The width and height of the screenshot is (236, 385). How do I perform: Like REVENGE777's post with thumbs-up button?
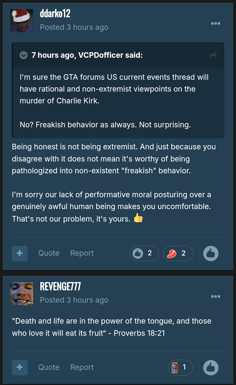(x=211, y=368)
